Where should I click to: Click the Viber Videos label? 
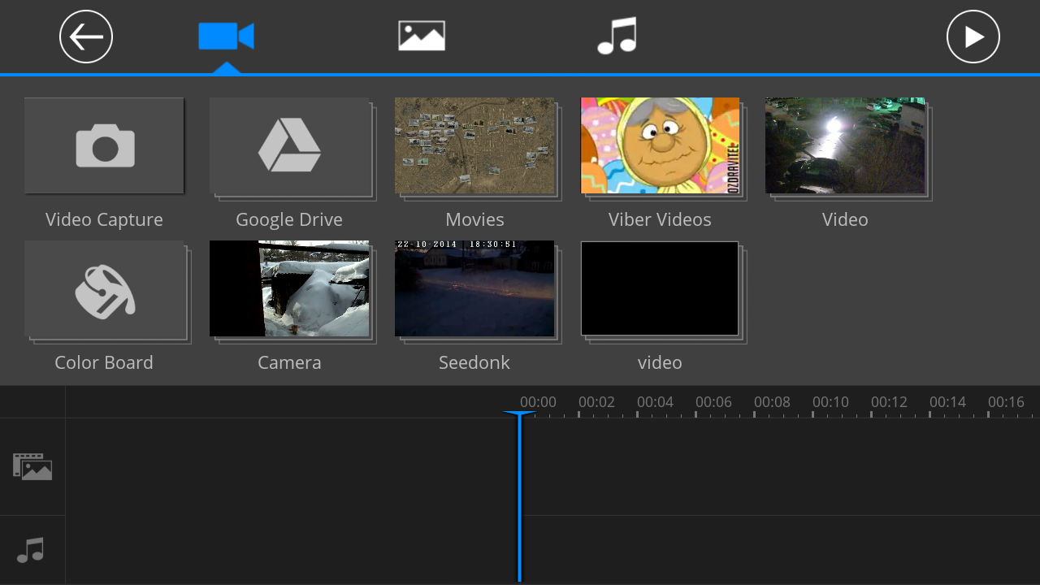660,220
